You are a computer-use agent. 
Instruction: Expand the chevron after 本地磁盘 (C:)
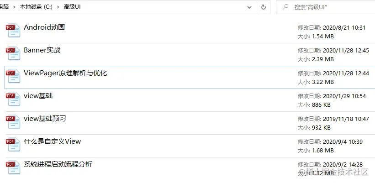57,7
